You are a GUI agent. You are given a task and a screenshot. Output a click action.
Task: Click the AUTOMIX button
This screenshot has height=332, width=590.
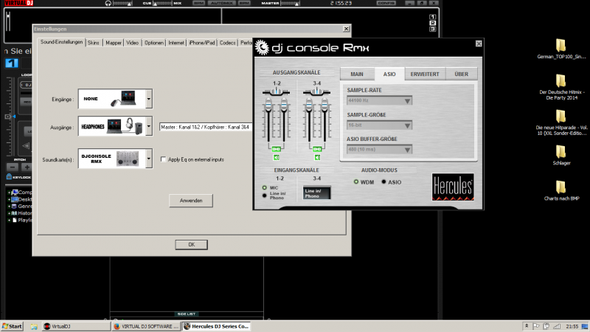click(x=221, y=3)
